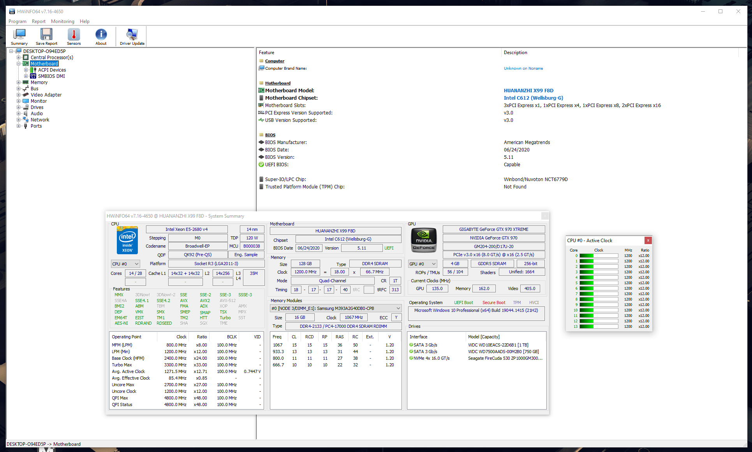Click the GIGABYTE GeForce GTX 970 XTREME field
This screenshot has height=452, width=752.
493,229
